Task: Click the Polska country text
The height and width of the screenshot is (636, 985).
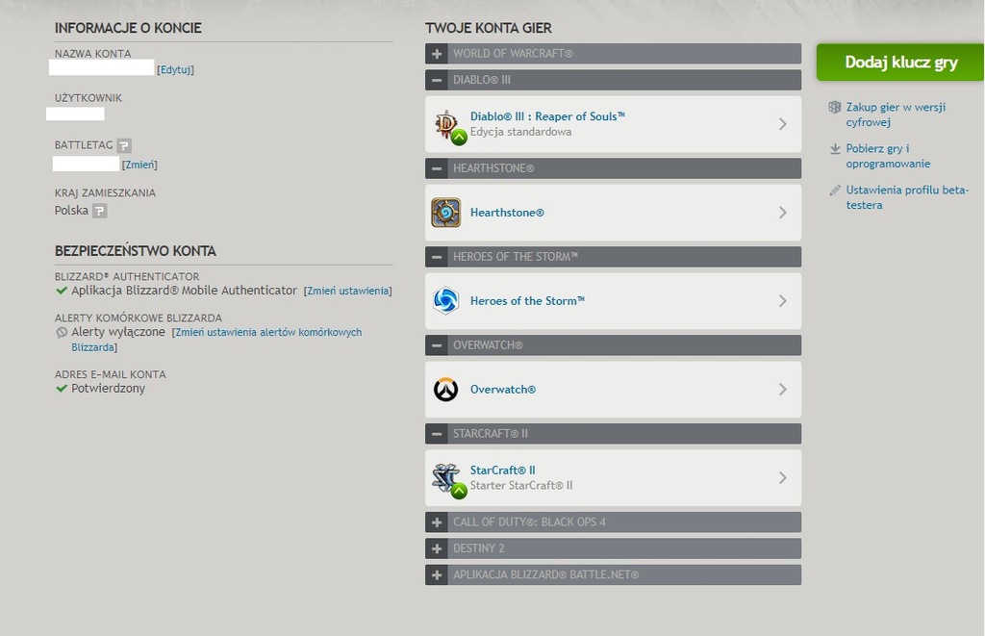Action: pos(71,211)
